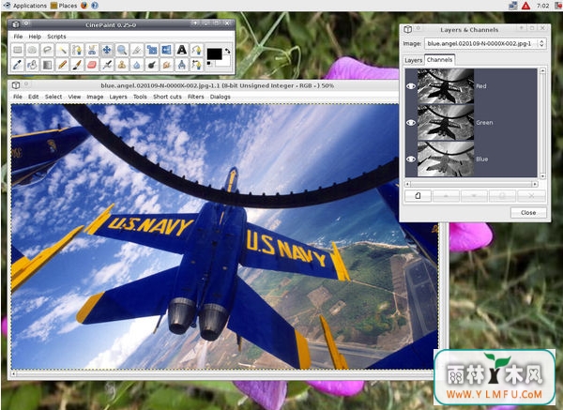Select the Color Picker eyedropper tool
This screenshot has height=410, width=563.
(x=17, y=65)
